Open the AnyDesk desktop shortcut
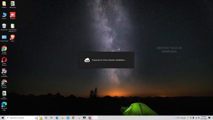213x120 pixels. coord(13,16)
